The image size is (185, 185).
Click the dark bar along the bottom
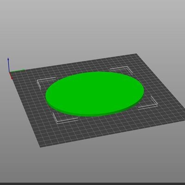(92, 184)
